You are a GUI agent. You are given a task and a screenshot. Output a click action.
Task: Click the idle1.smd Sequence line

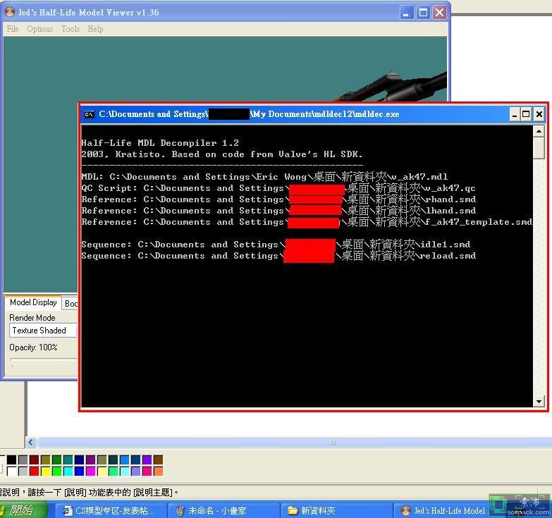276,245
